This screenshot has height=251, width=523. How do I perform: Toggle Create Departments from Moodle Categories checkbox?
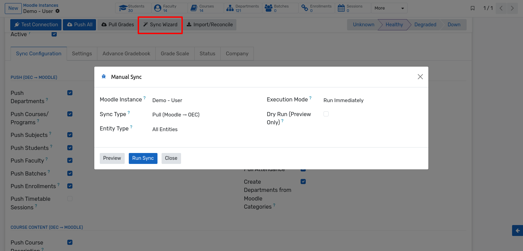click(303, 182)
